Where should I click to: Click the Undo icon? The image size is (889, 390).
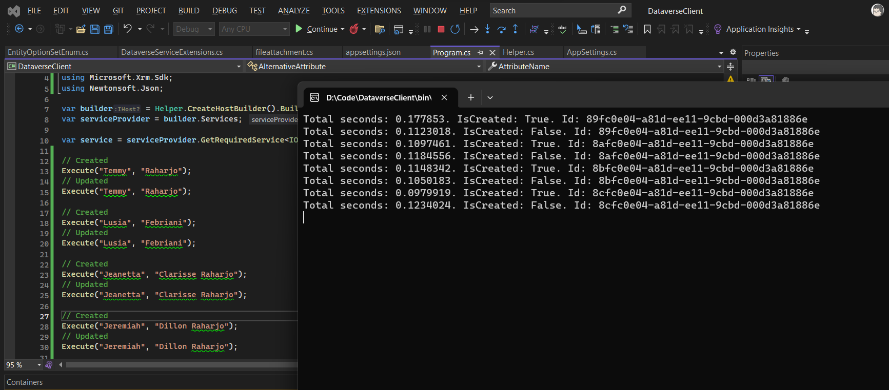(128, 29)
